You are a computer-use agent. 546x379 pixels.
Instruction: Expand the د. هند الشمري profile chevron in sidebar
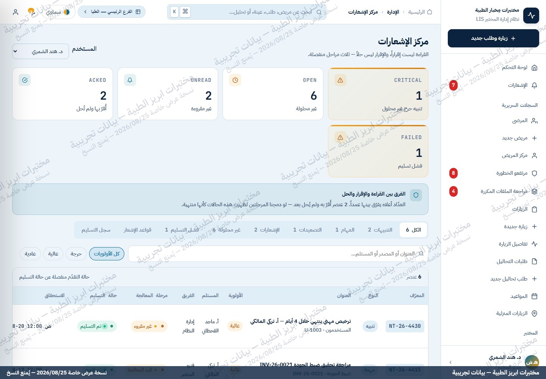pos(450,362)
